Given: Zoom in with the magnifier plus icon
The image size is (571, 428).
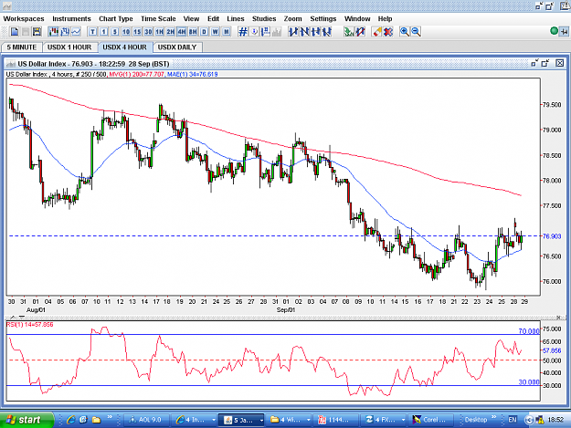Looking at the screenshot, I should [404, 32].
